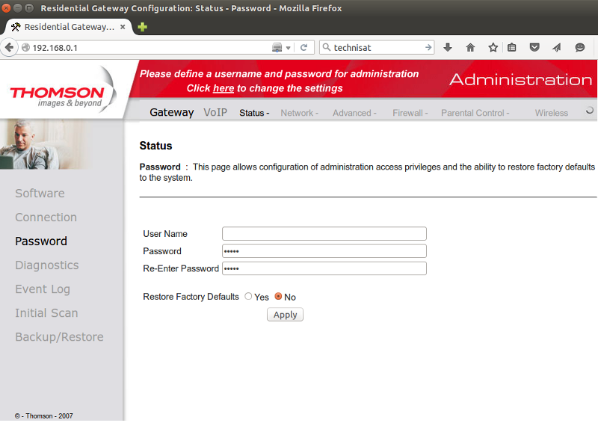Open the Diagnostics page in sidebar
598x423 pixels.
tap(46, 265)
